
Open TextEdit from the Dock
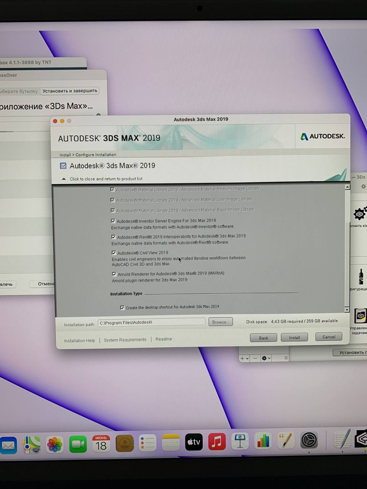pos(342,439)
